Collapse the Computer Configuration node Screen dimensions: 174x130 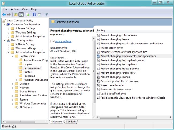5,25
